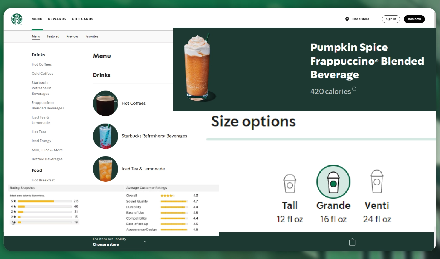The height and width of the screenshot is (259, 440).
Task: Open Hot Breakfast under Food
Action: tap(43, 180)
